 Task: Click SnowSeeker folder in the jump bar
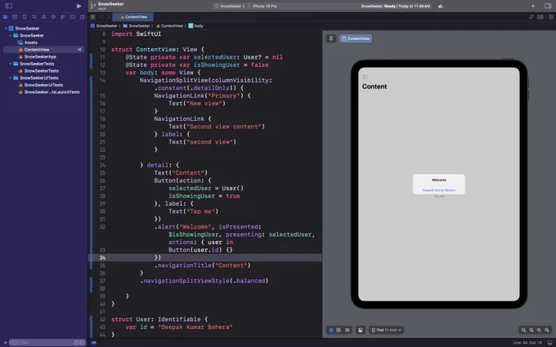coord(137,26)
